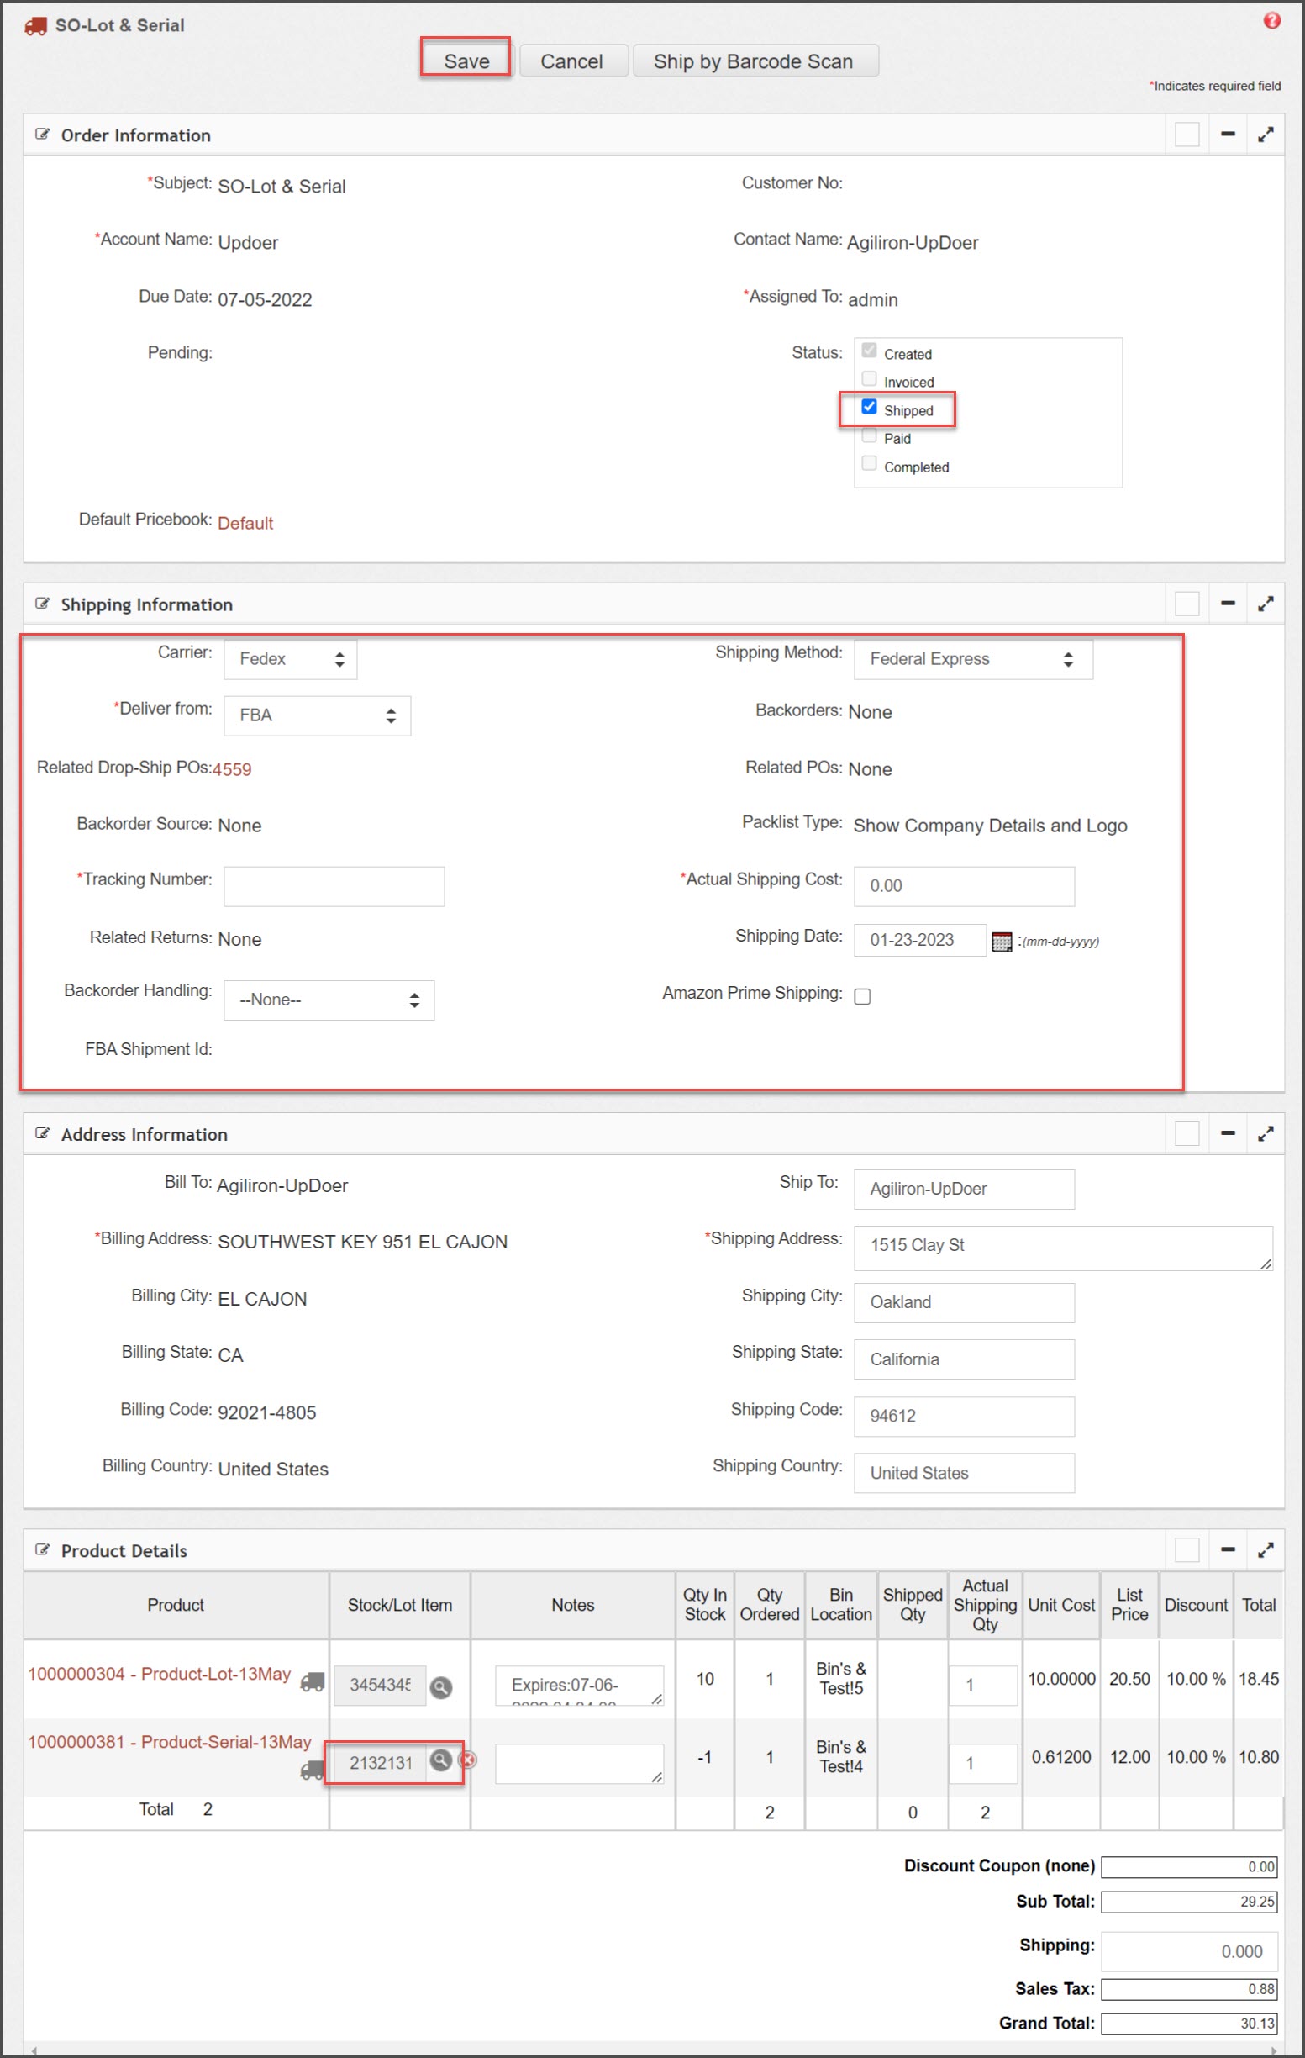The image size is (1305, 2058).
Task: Collapse the Product Details section
Action: click(x=1228, y=1549)
